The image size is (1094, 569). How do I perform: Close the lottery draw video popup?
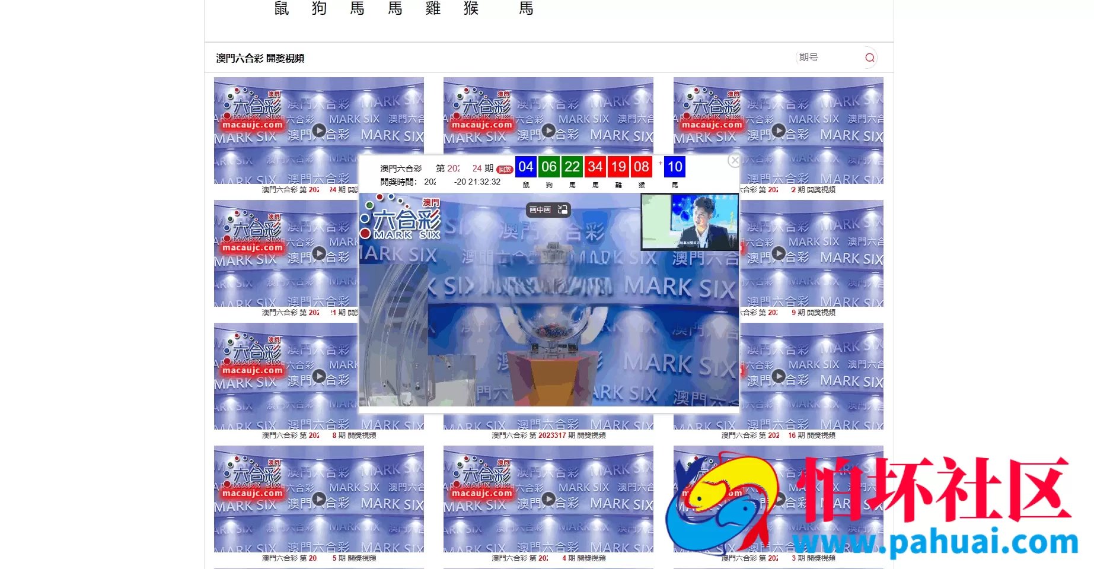click(735, 160)
